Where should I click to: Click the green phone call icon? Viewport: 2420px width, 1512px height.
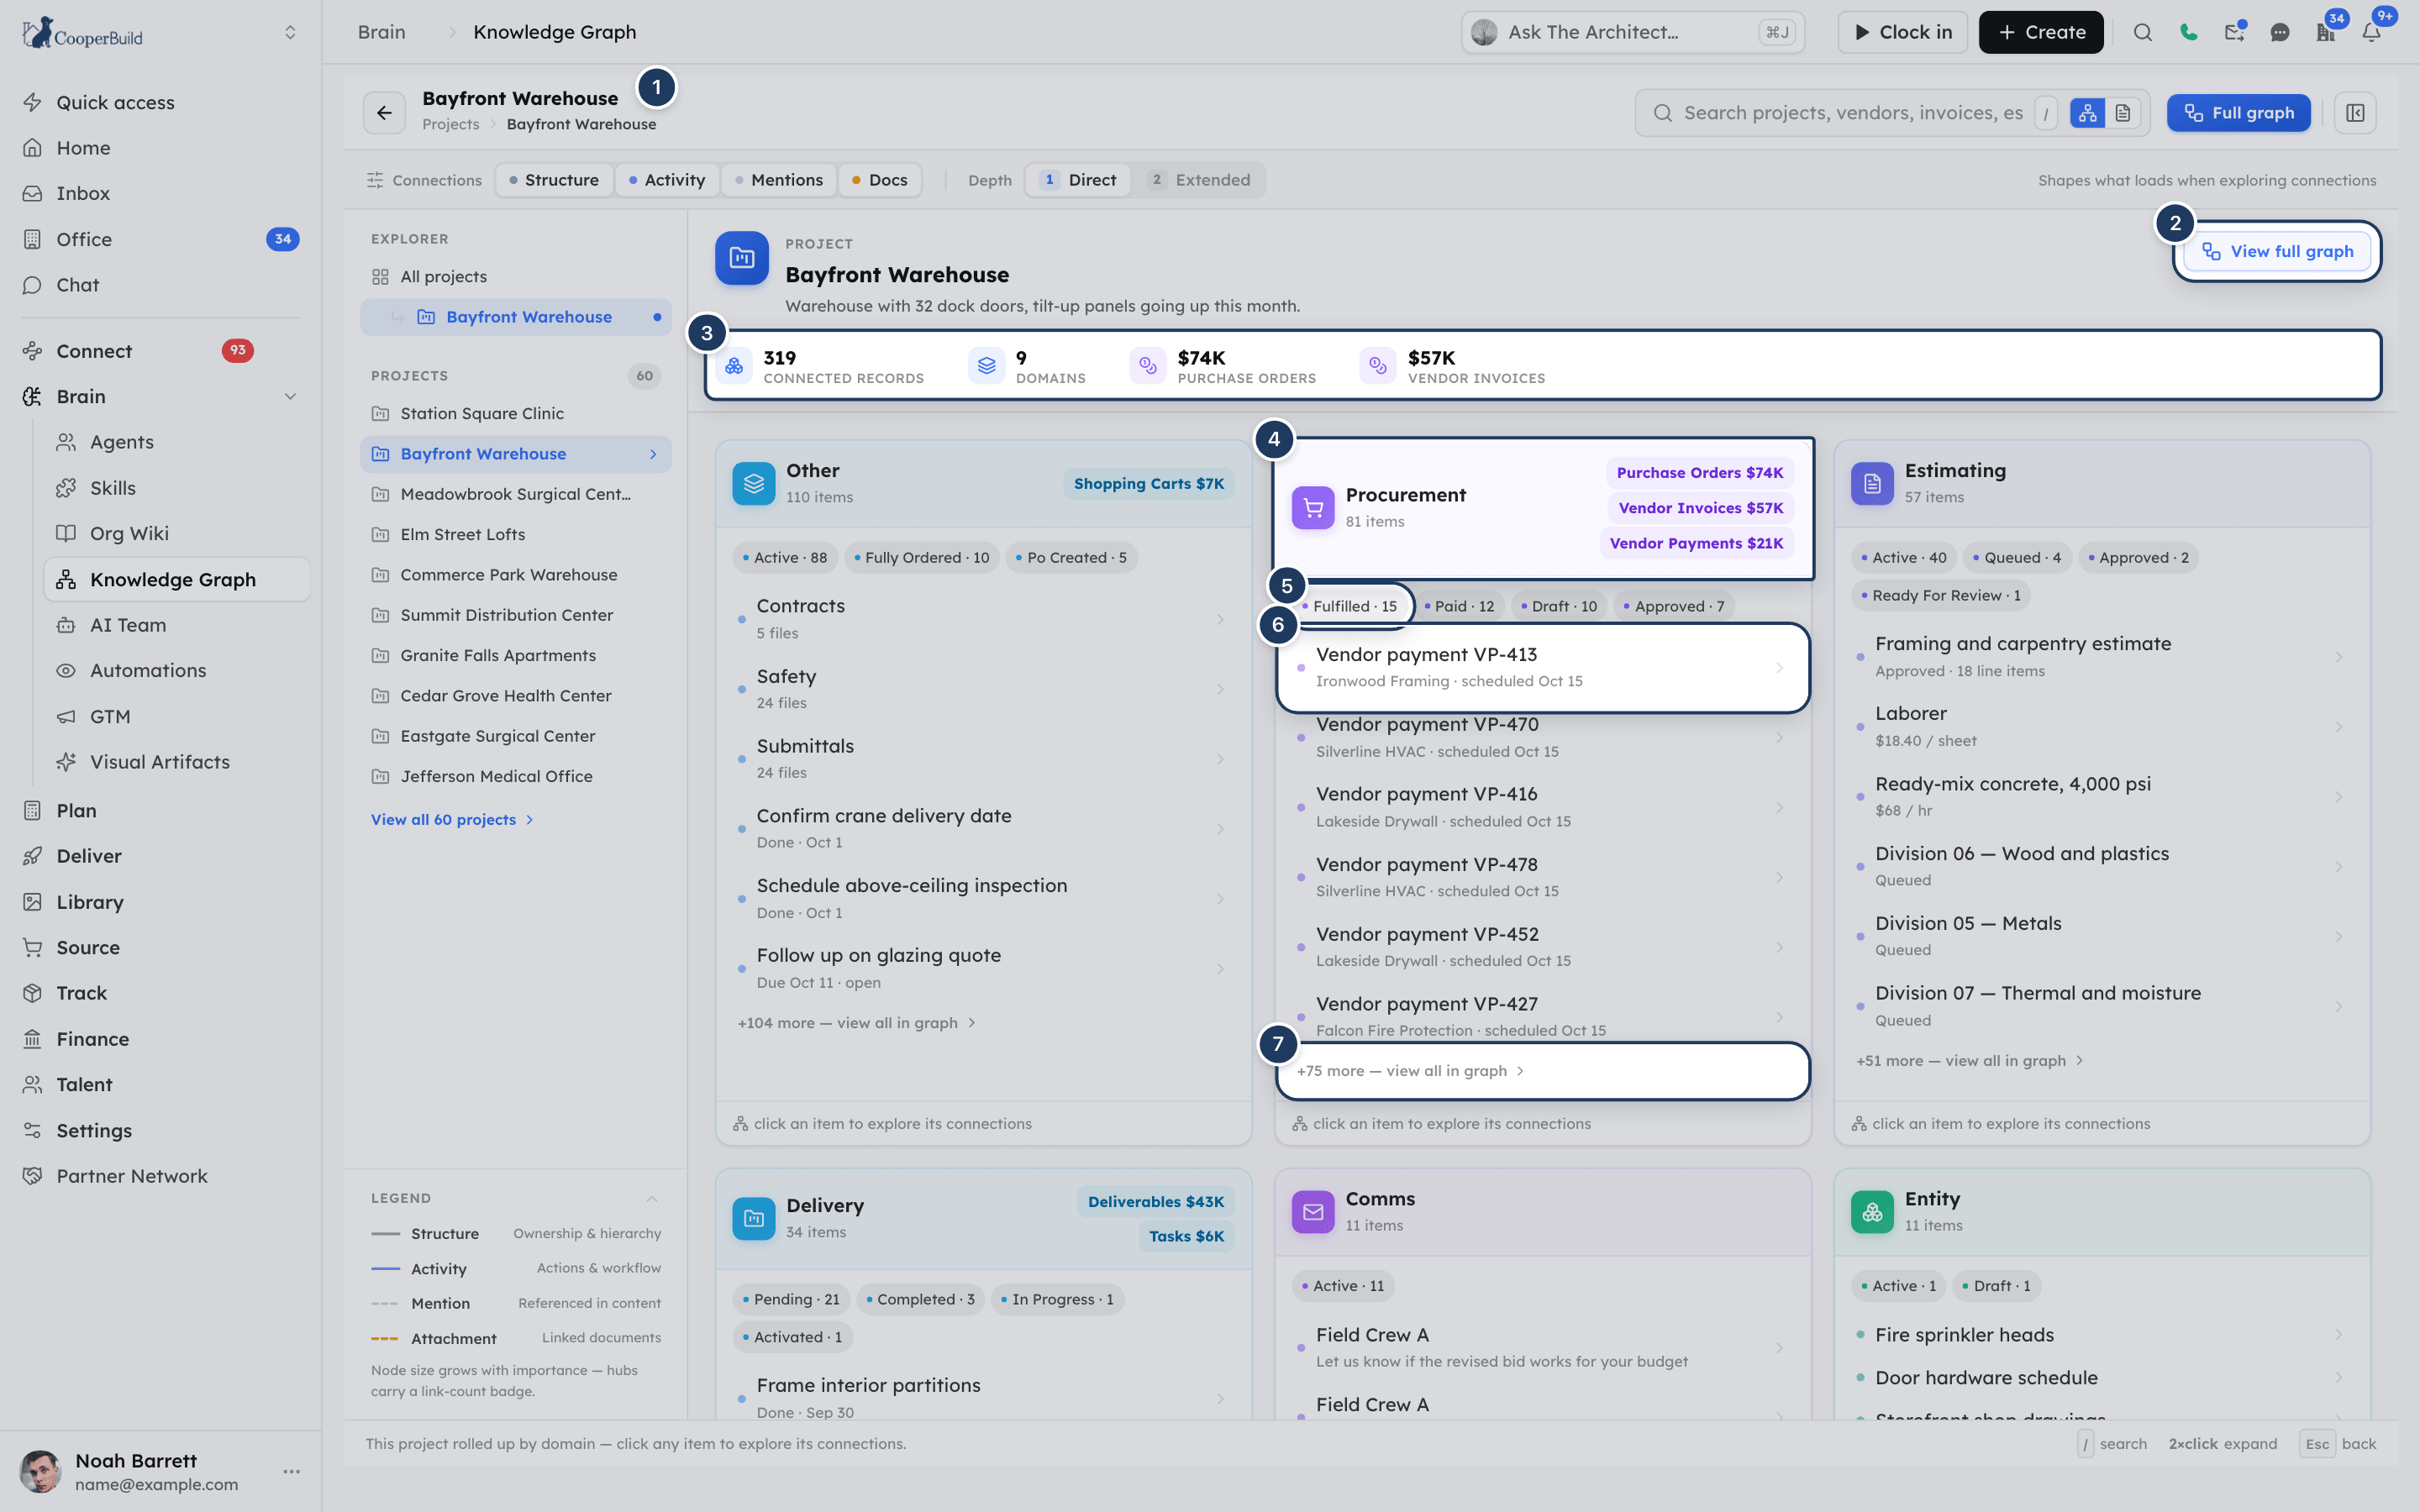(2188, 32)
